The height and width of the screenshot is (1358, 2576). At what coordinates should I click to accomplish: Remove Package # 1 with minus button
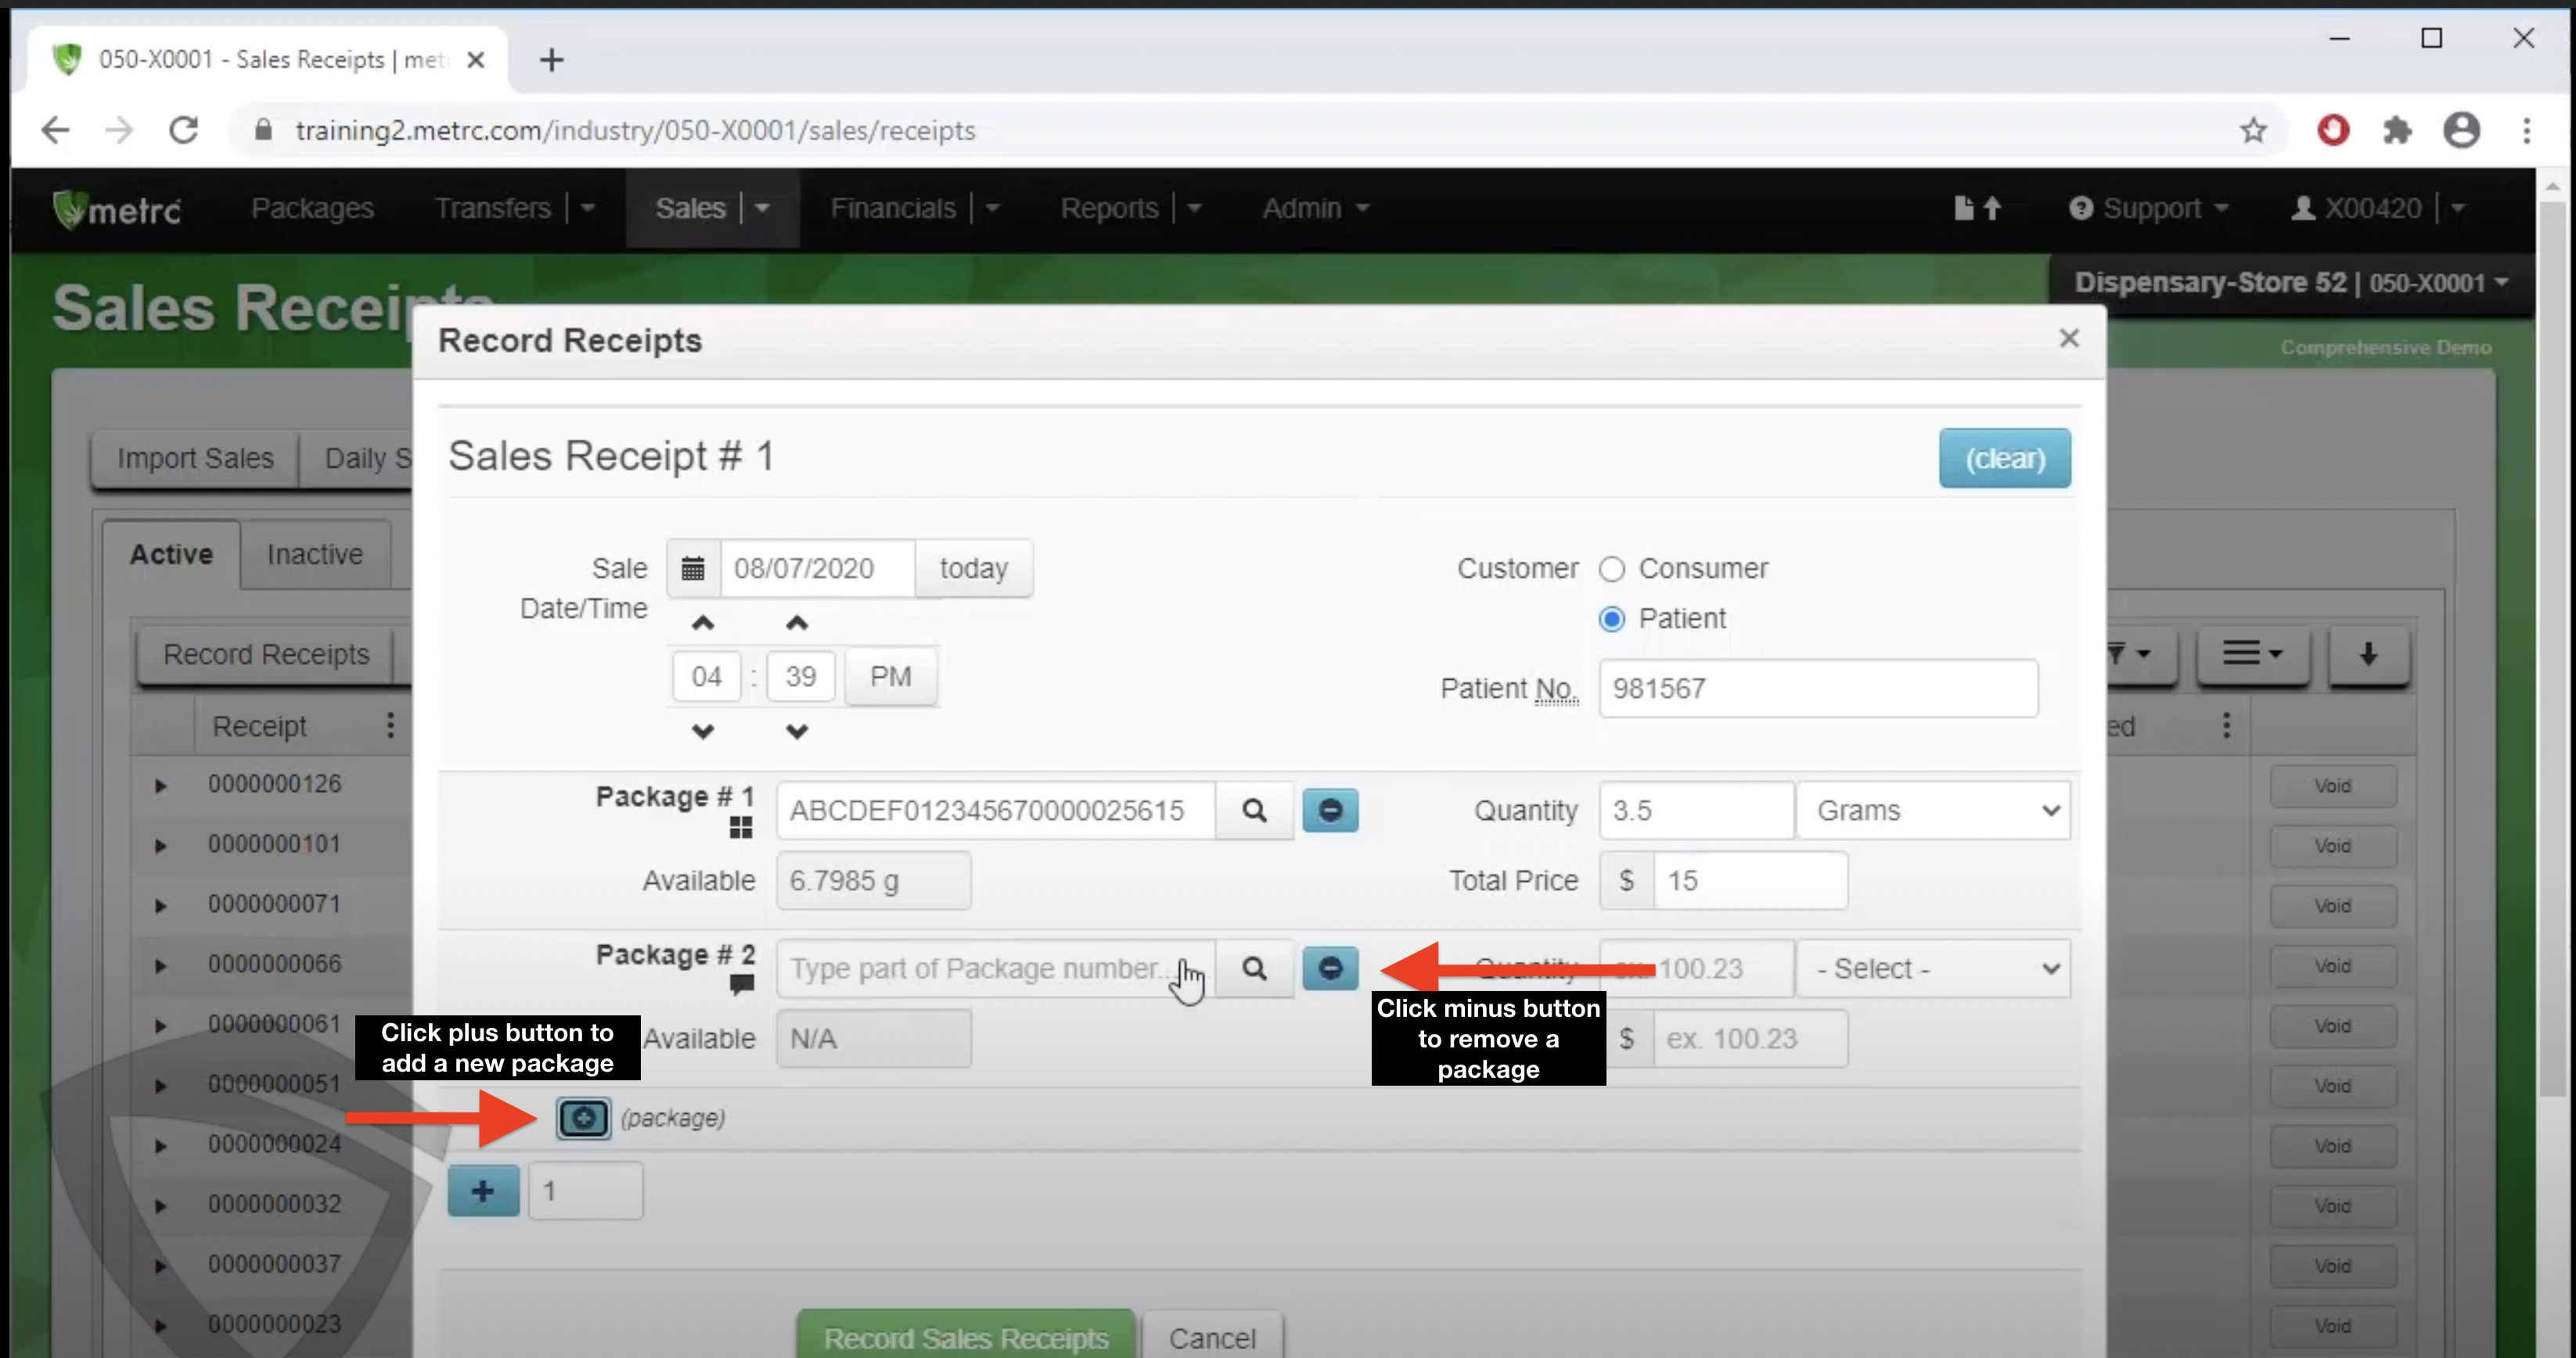click(1329, 810)
